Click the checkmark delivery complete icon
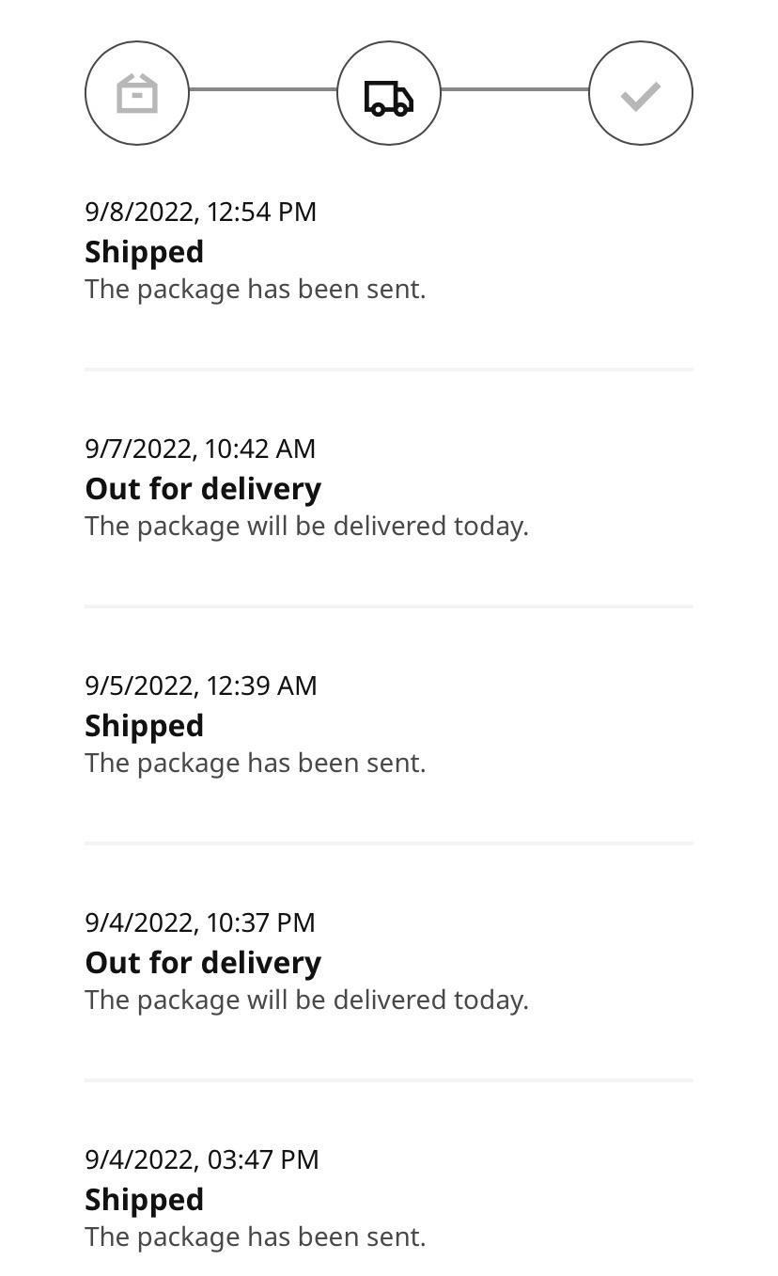Viewport: 778px width, 1276px height. 641,93
